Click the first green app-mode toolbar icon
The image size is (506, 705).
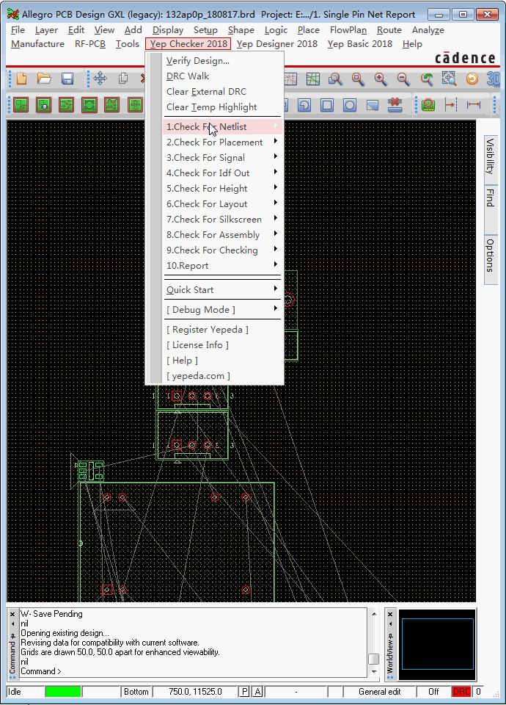(21, 105)
